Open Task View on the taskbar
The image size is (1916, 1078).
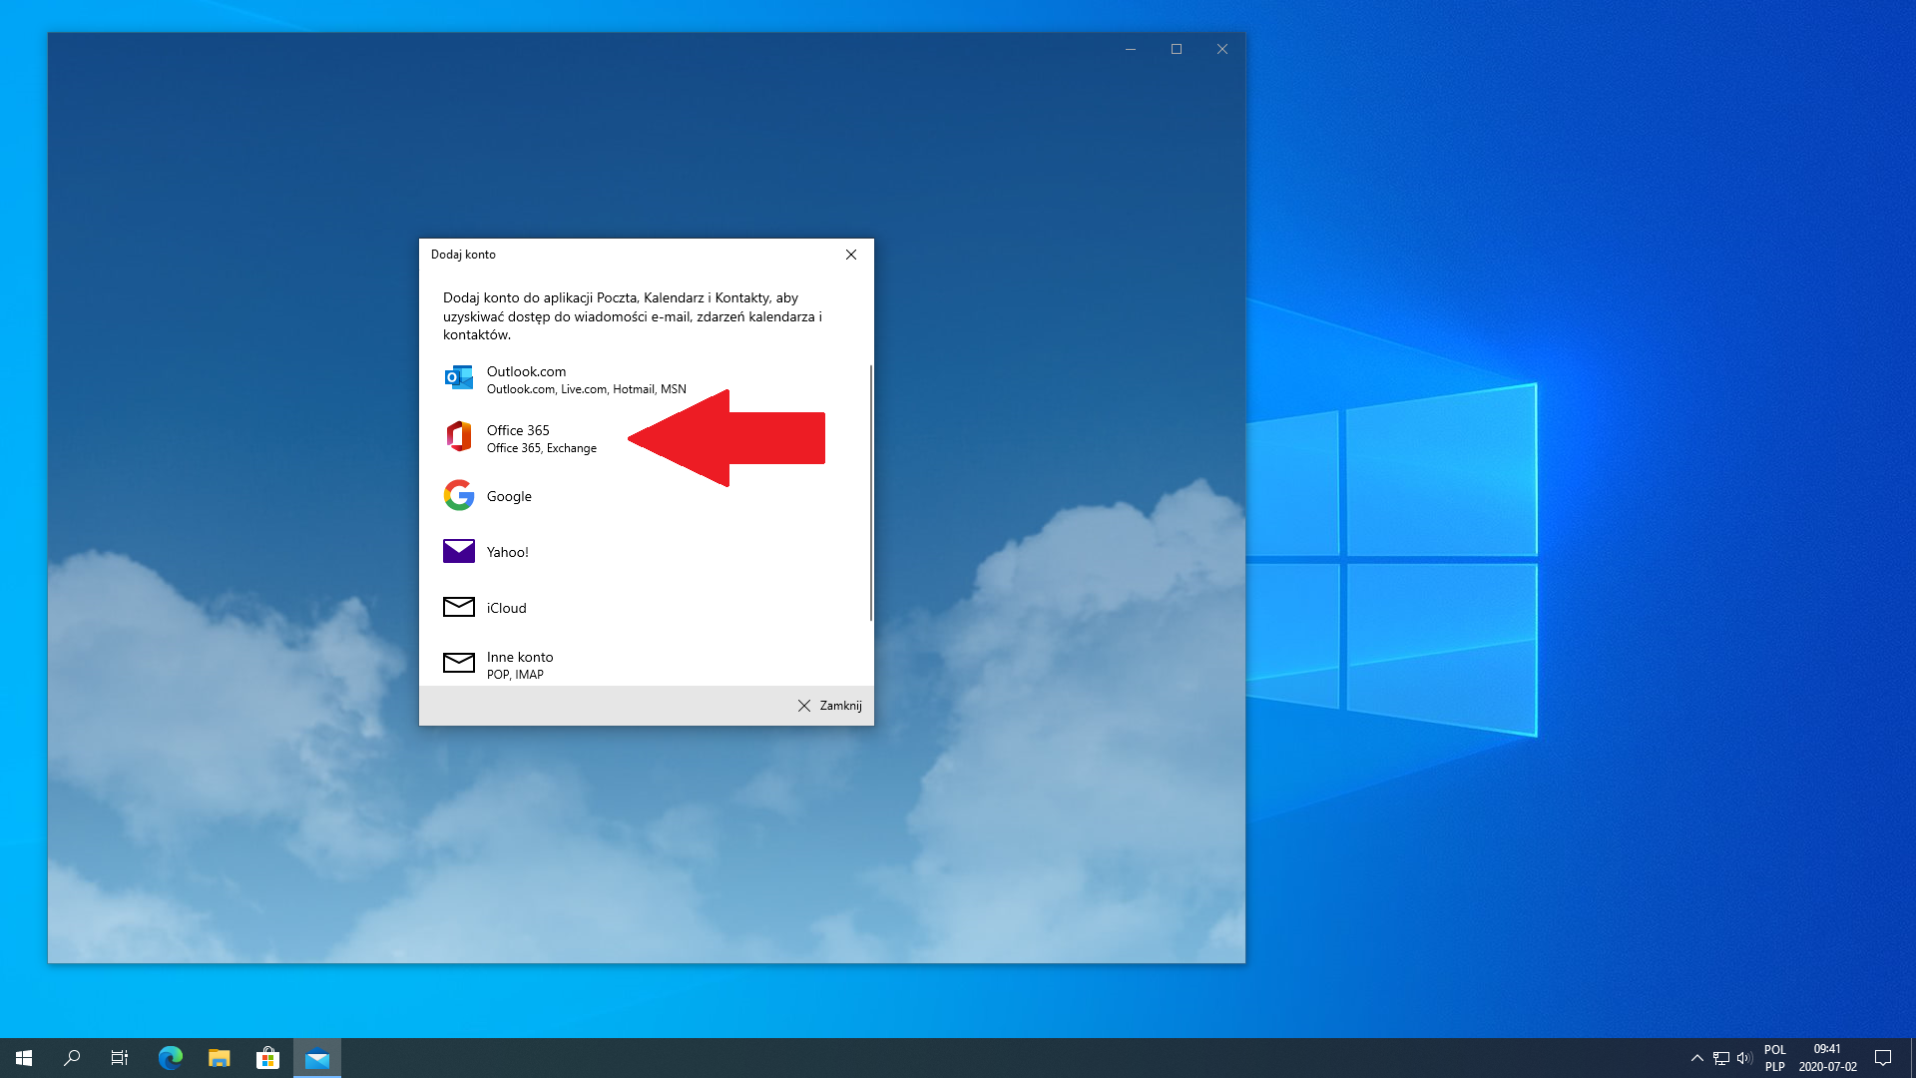coord(120,1058)
